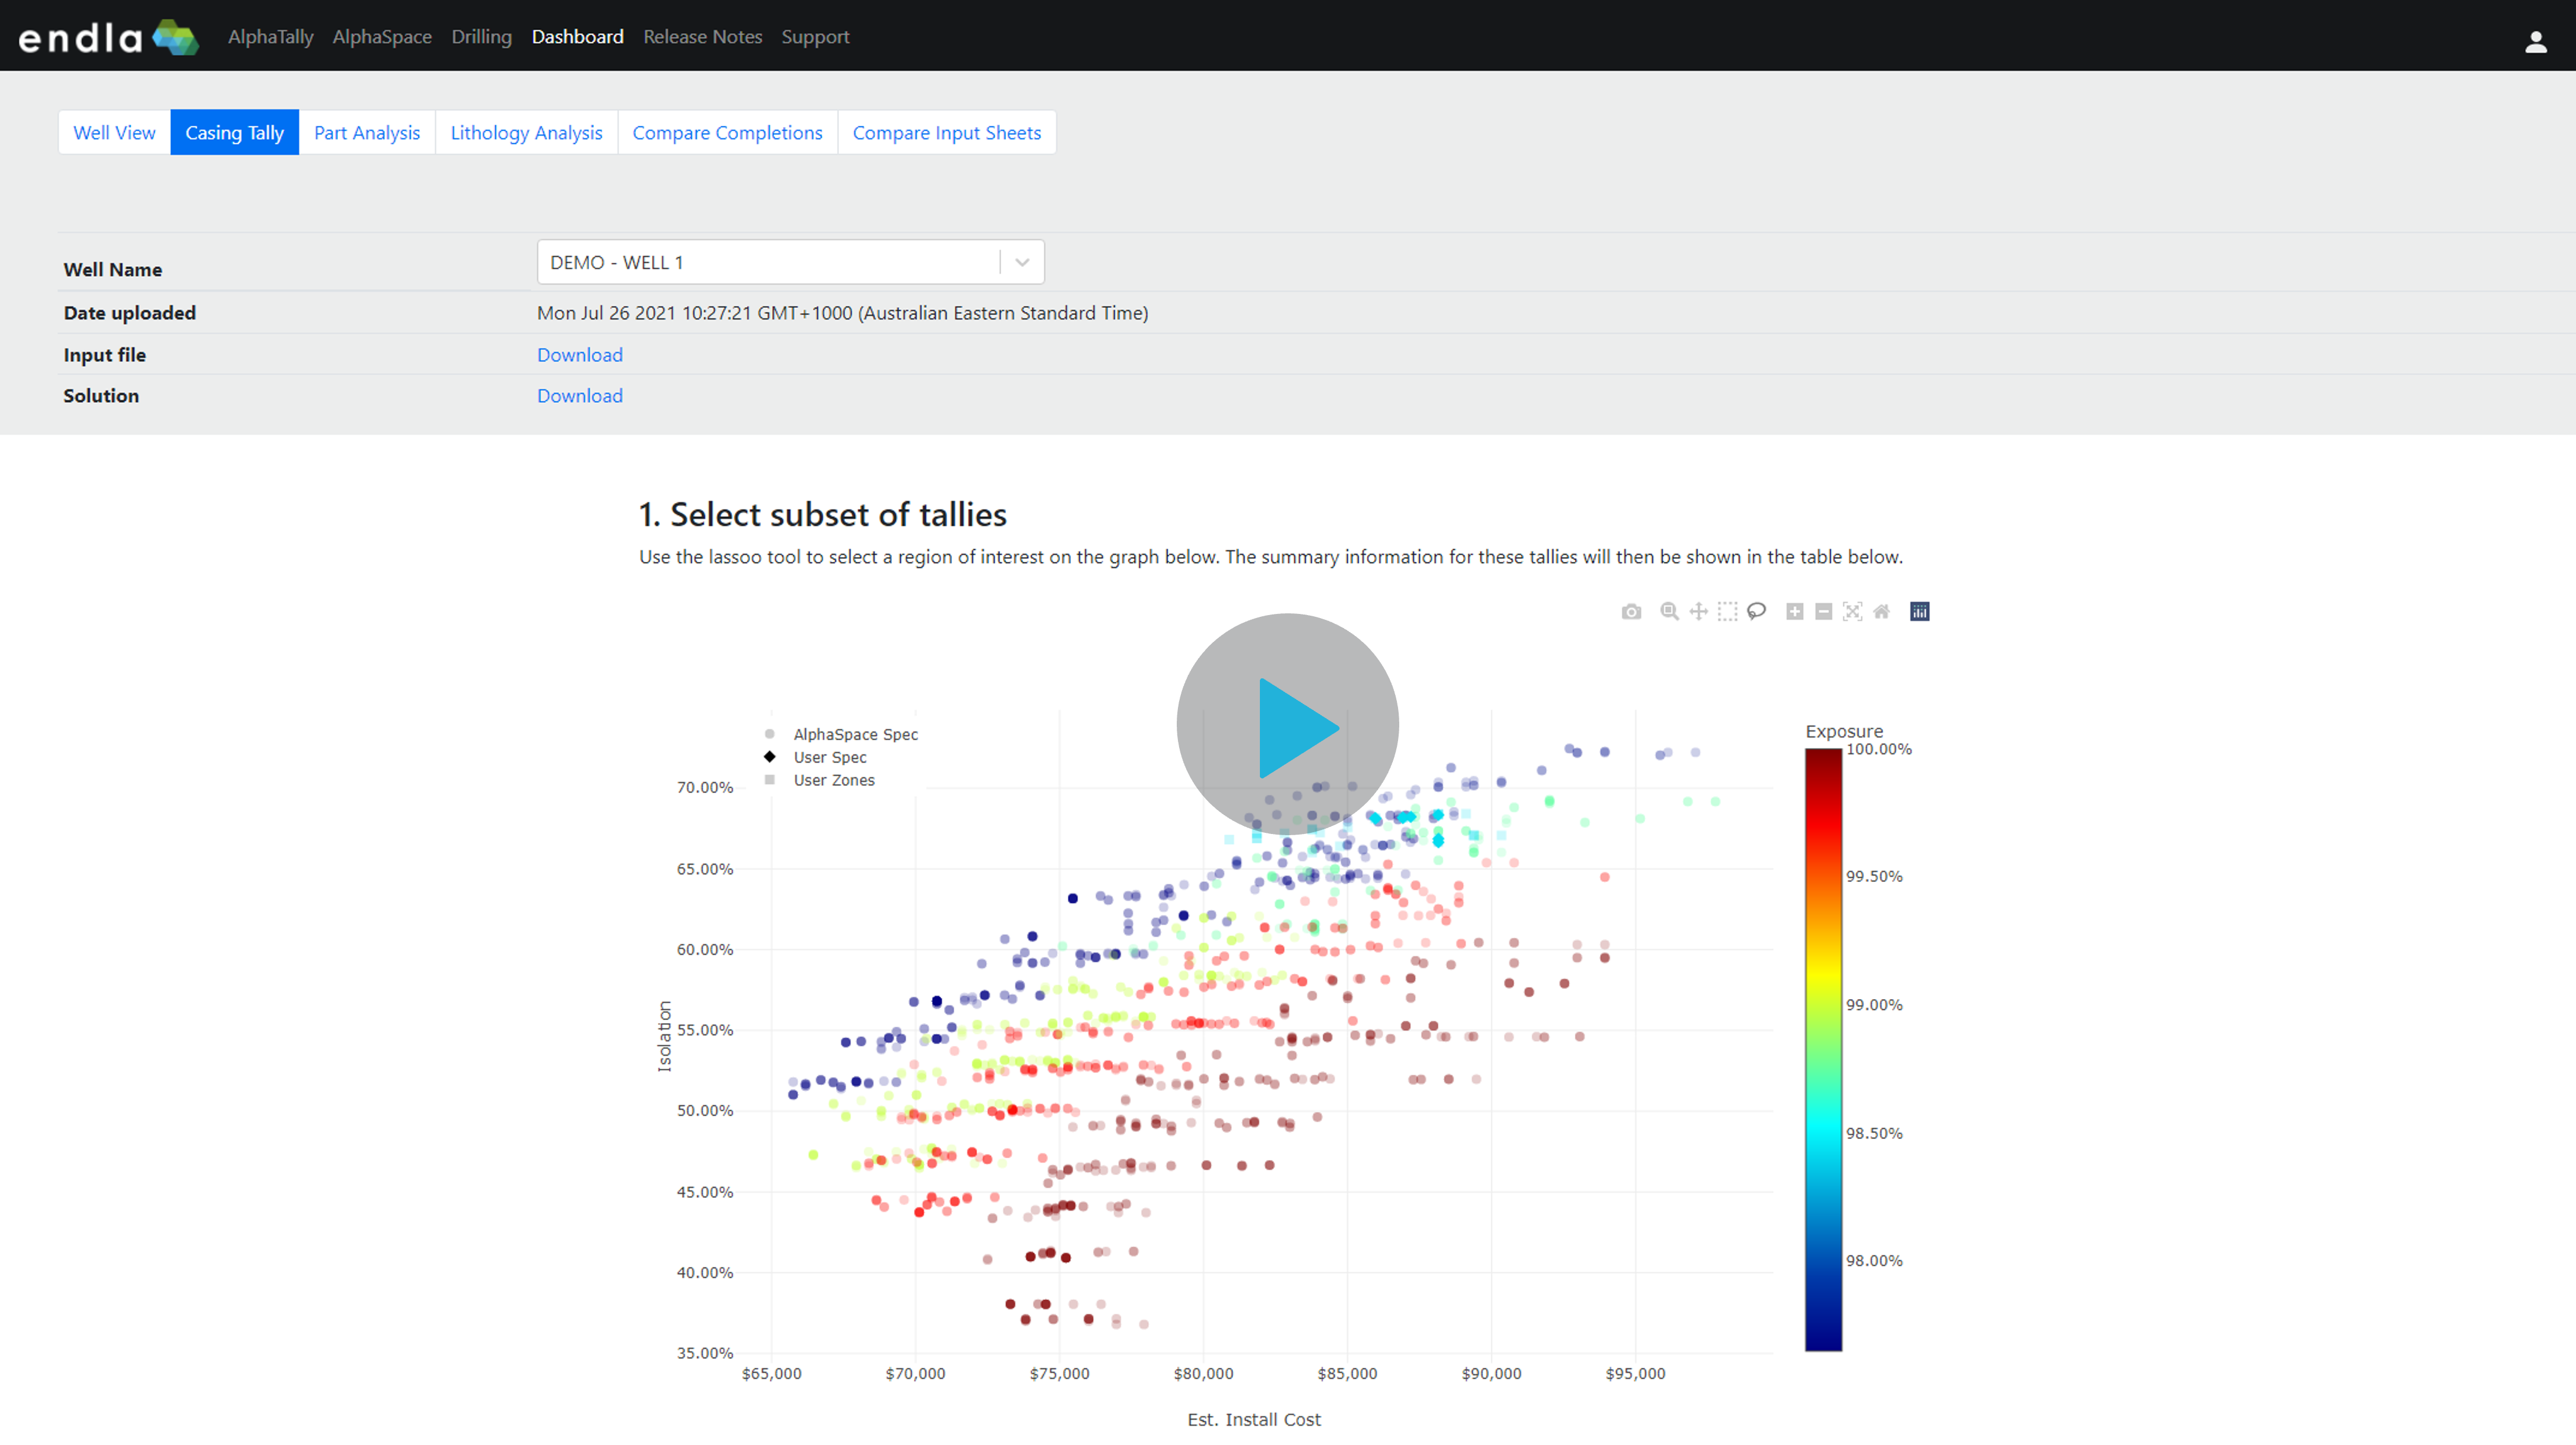The height and width of the screenshot is (1445, 2576).
Task: Select the Zoom tool in the chart toolbar
Action: pyautogui.click(x=1669, y=611)
